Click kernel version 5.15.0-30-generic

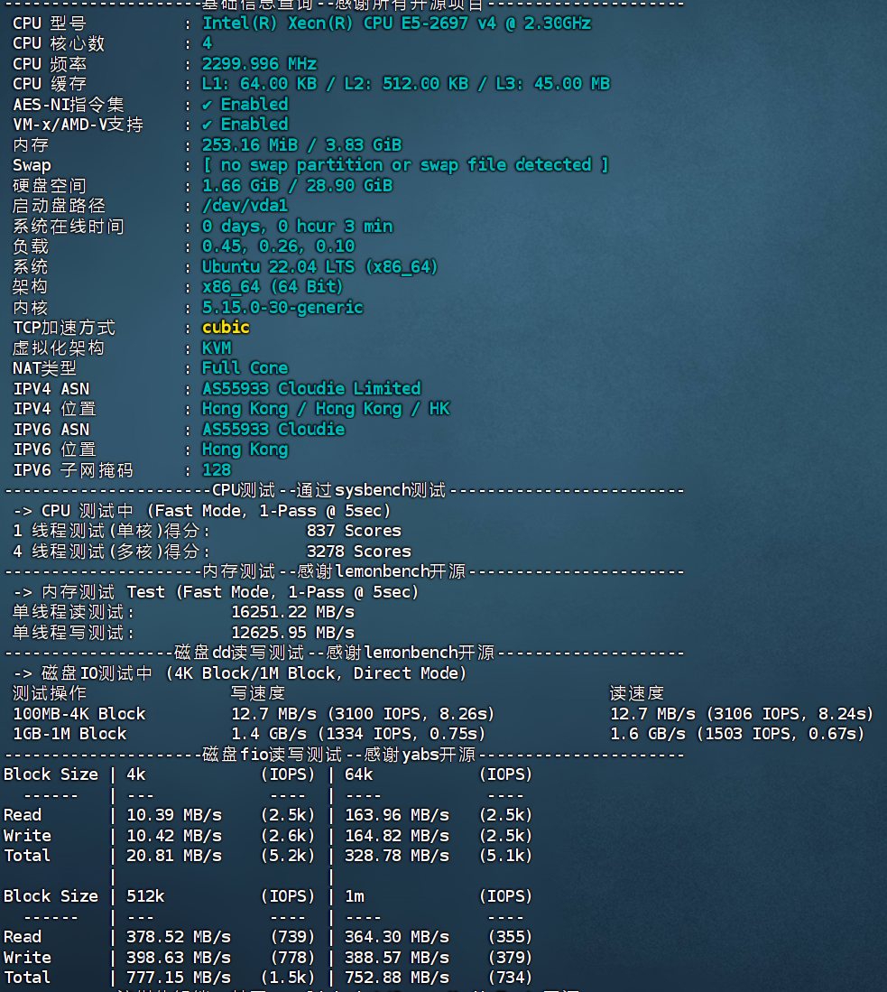[x=282, y=308]
